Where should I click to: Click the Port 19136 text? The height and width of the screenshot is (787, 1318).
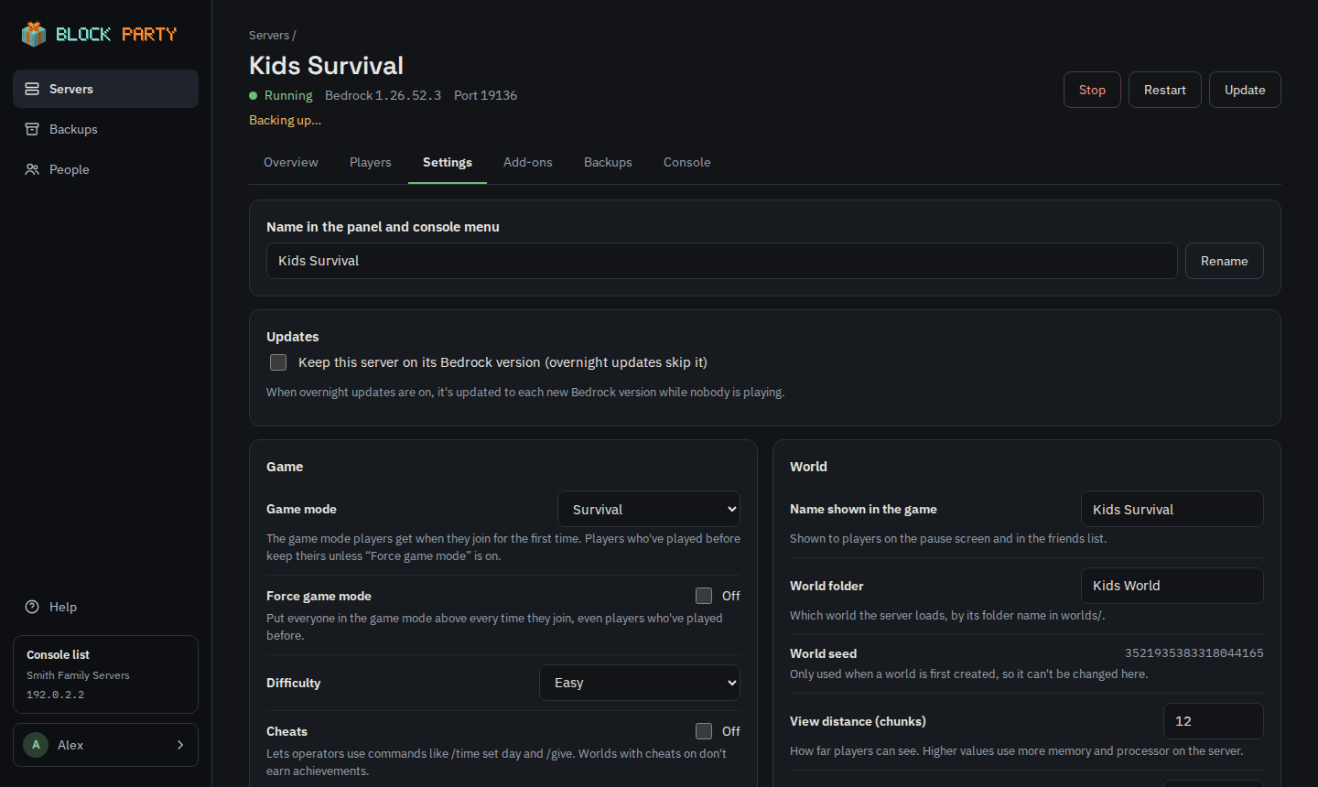485,95
